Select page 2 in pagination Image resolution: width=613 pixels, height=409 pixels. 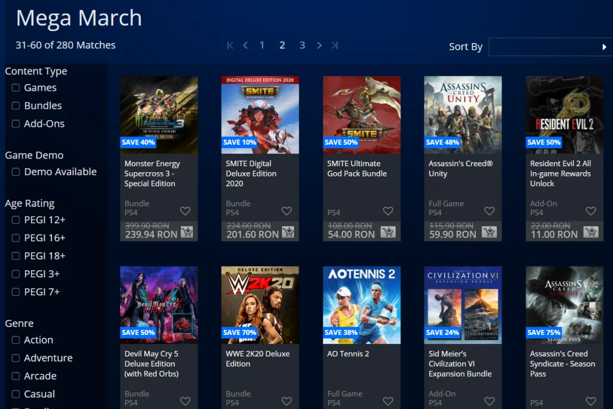point(283,45)
